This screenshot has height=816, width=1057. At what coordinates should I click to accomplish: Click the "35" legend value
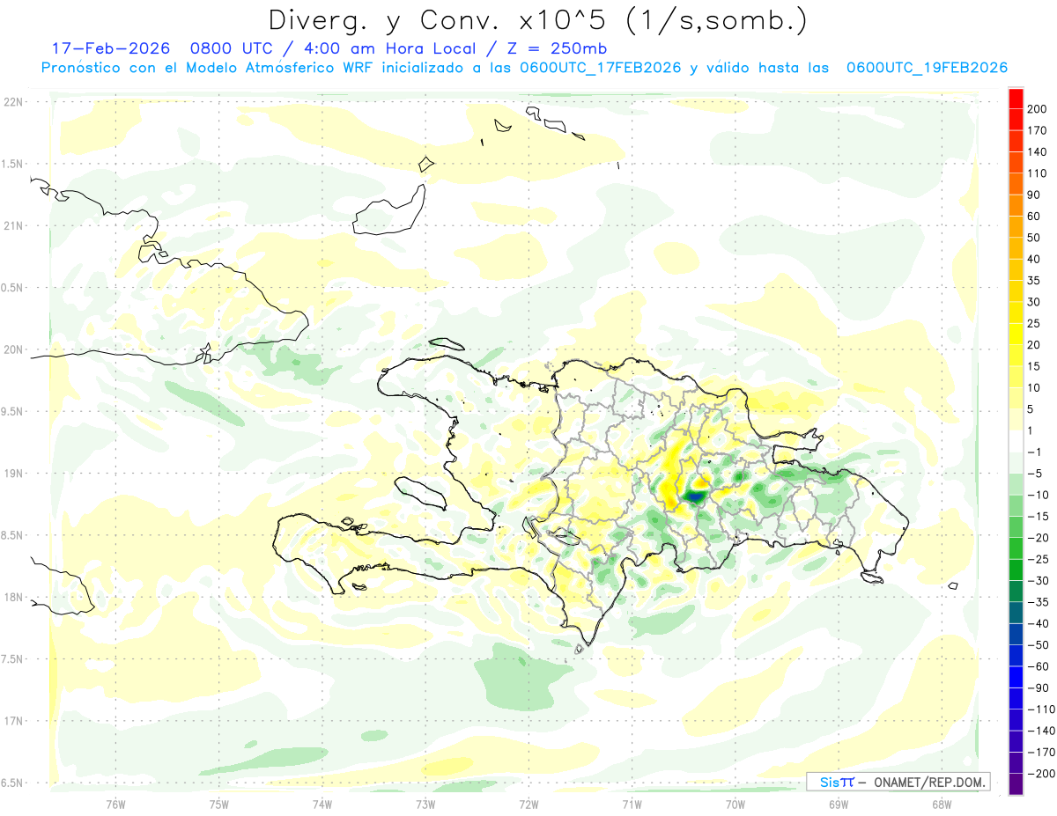[x=1034, y=281]
